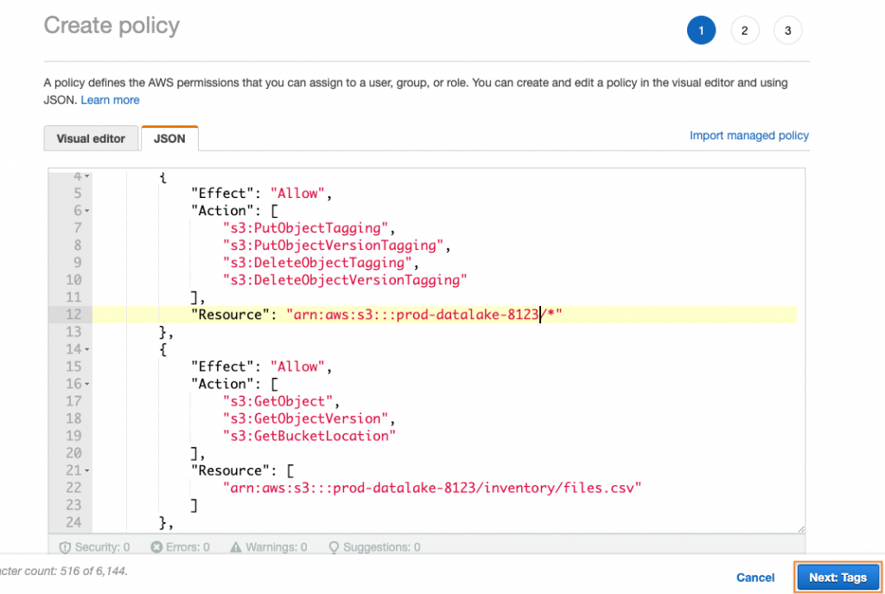885x594 pixels.
Task: Select line number 12 in the gutter
Action: pyautogui.click(x=73, y=314)
